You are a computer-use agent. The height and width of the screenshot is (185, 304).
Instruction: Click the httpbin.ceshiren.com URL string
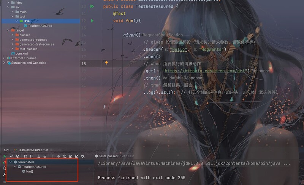click(x=204, y=71)
